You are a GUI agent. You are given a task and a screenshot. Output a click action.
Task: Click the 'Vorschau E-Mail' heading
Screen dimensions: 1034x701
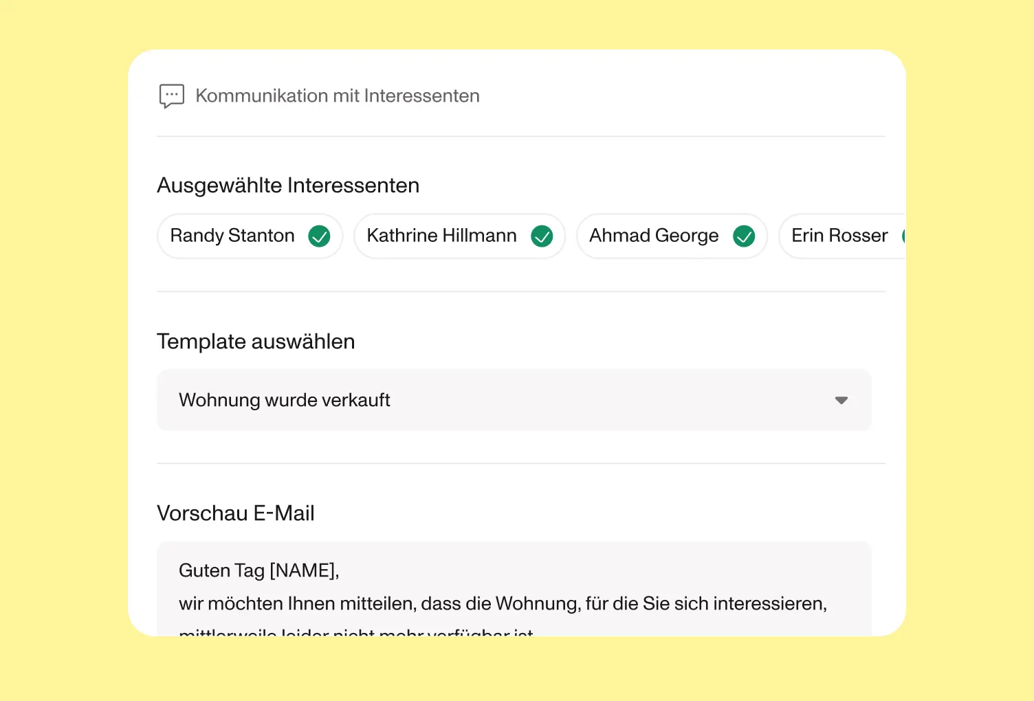coord(236,513)
